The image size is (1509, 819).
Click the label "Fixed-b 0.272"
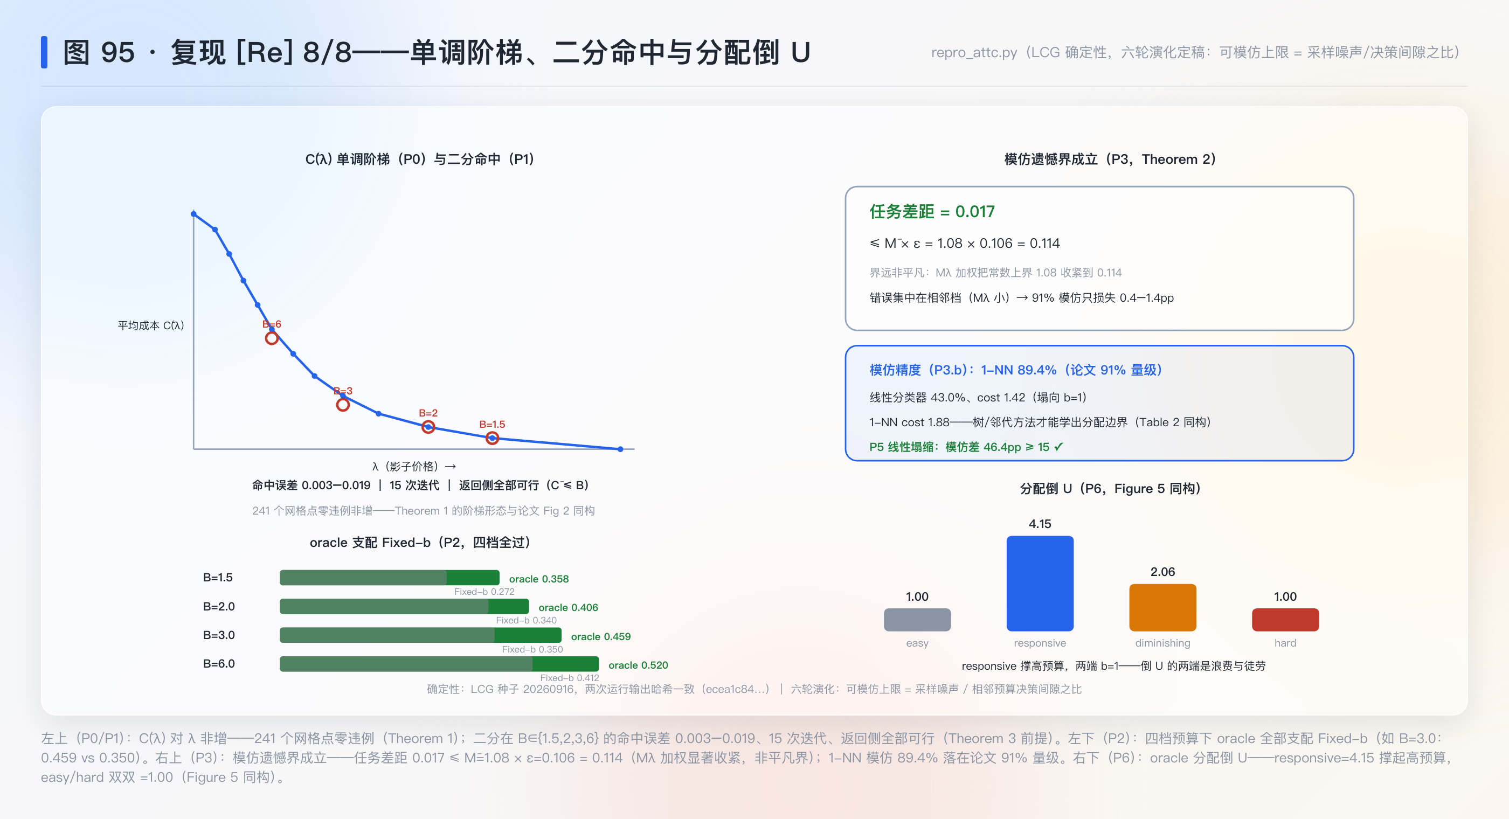click(484, 591)
